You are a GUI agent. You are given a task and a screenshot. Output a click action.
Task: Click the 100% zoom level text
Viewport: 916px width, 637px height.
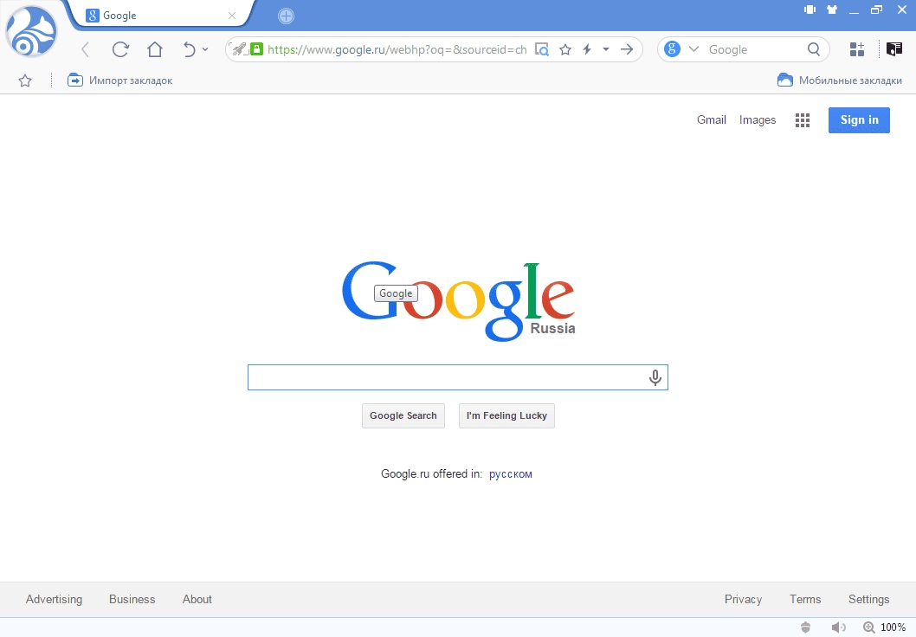point(893,627)
